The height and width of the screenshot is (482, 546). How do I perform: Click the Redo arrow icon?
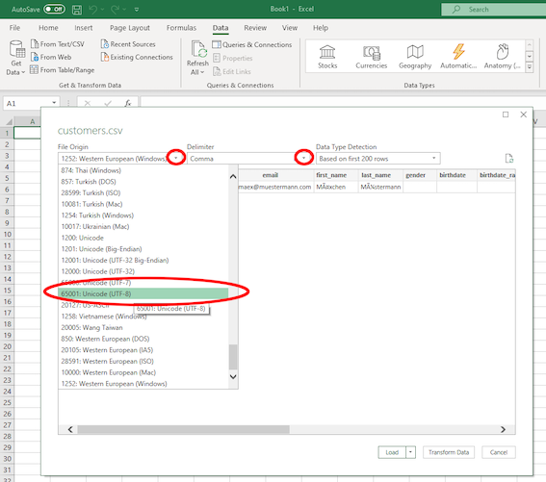tap(115, 10)
